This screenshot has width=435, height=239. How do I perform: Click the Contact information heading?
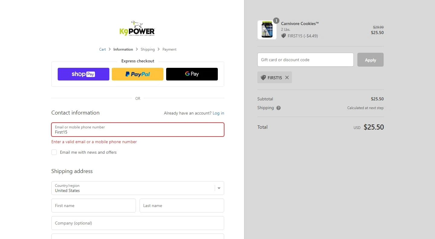[75, 113]
